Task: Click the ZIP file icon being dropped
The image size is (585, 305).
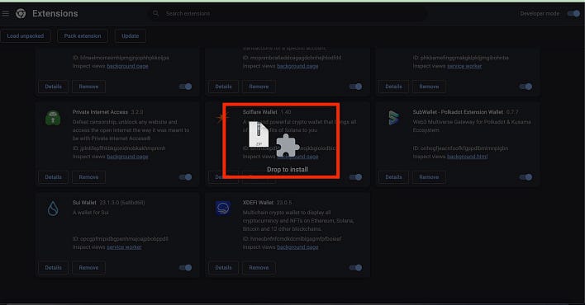Action: pos(259,134)
